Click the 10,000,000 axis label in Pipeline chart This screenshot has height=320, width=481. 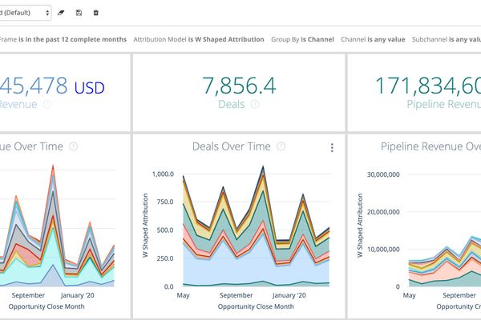383,250
